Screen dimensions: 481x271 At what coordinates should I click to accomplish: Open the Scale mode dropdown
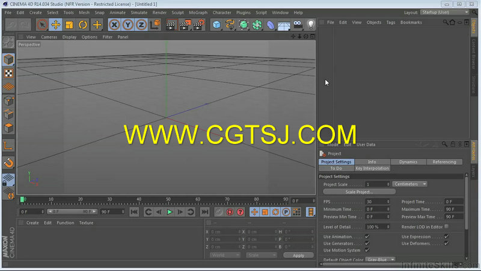(262, 255)
